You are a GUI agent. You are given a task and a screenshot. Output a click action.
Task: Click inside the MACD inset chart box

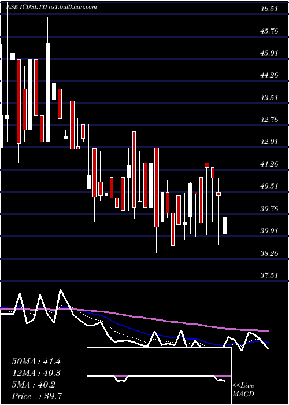coord(159,376)
